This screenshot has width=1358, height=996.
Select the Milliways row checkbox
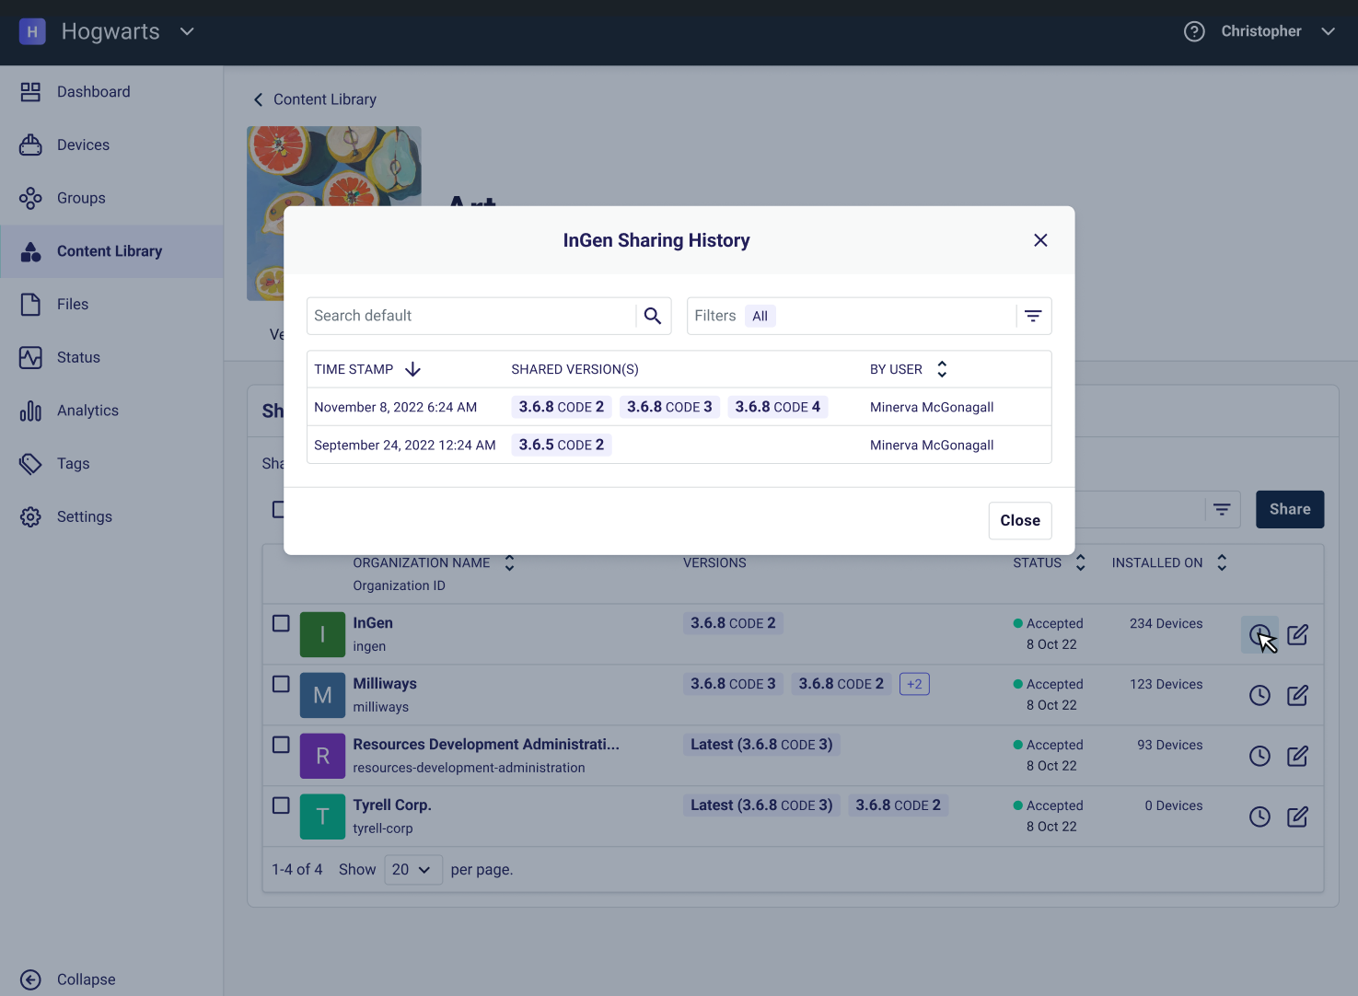(281, 684)
